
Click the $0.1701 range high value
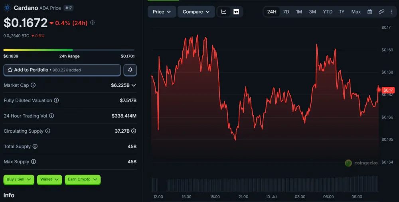(128, 56)
